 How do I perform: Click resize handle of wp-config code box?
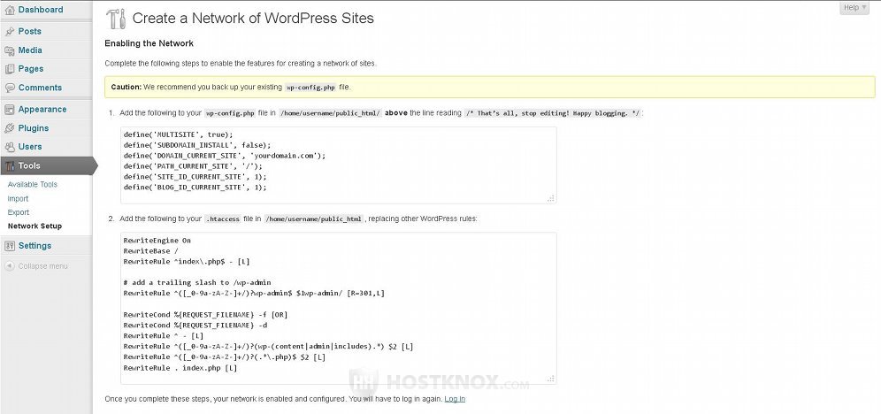[551, 198]
